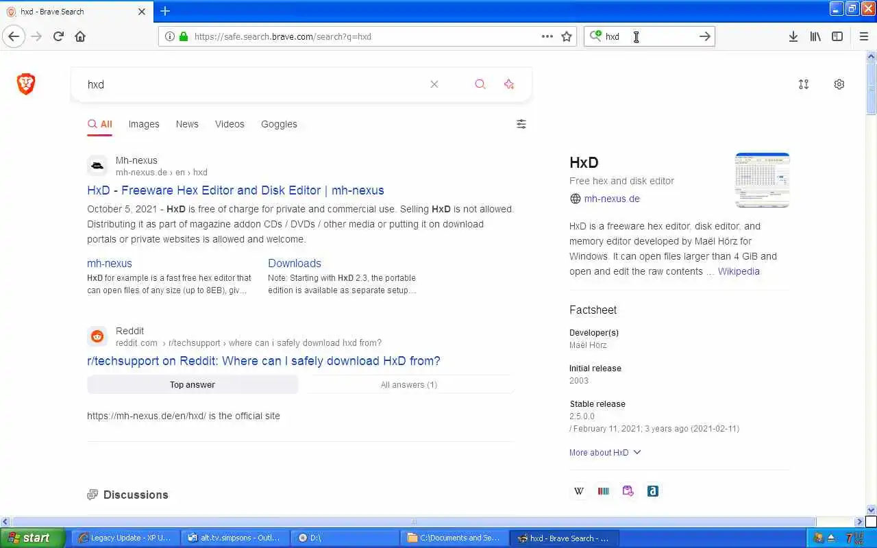This screenshot has width=877, height=548.
Task: Open the Downloads sublink
Action: click(295, 263)
